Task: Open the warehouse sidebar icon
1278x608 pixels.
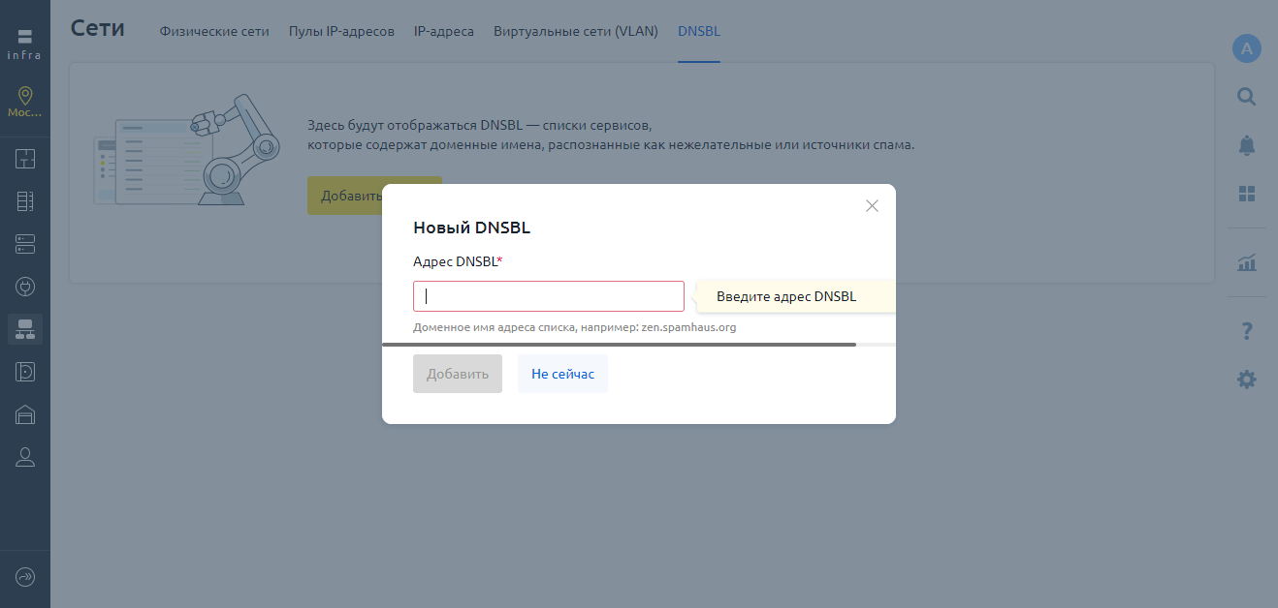Action: 25,414
